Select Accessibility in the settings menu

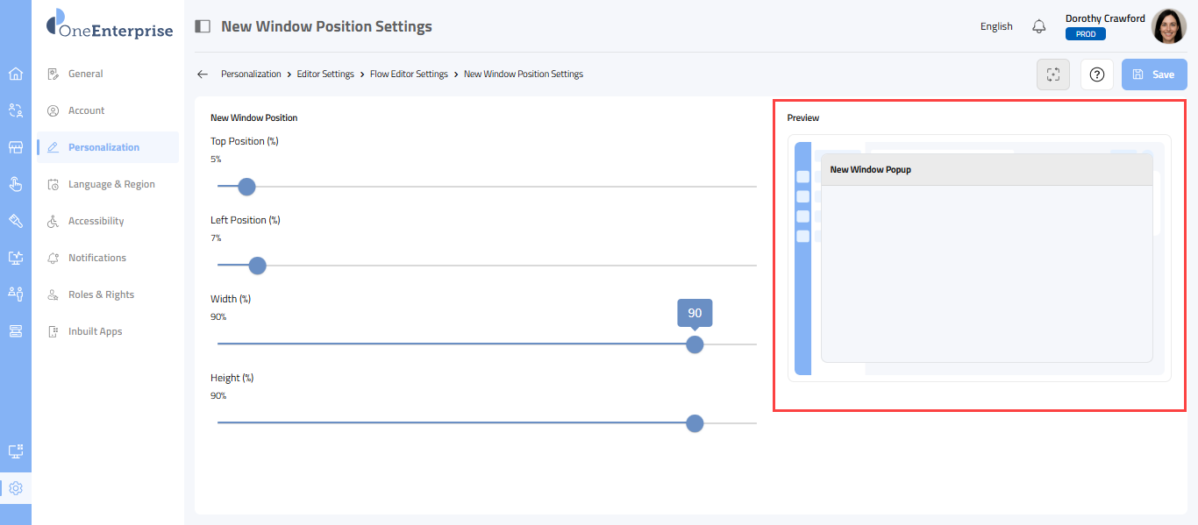click(x=96, y=221)
